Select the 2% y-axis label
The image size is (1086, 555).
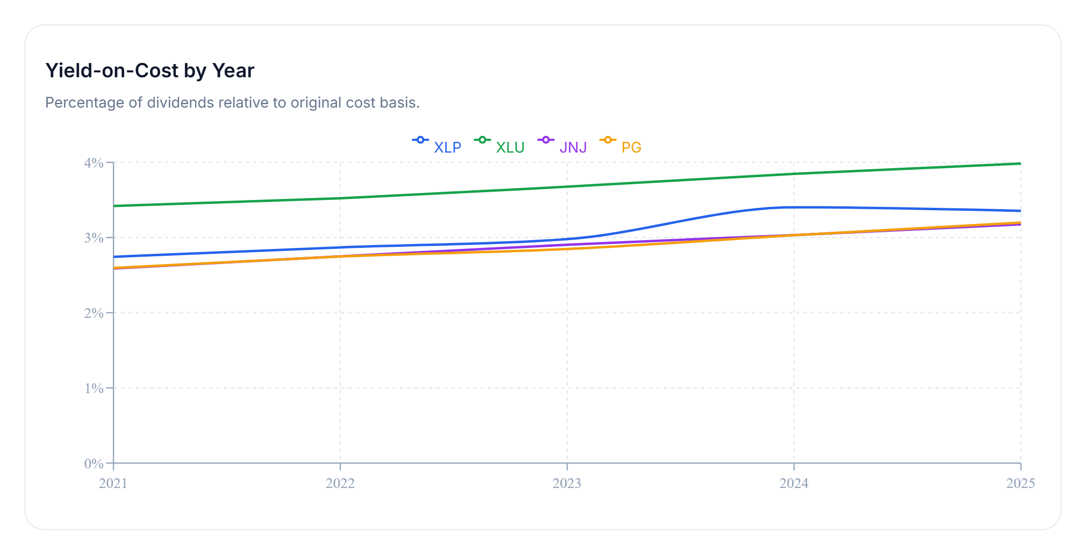pos(93,313)
